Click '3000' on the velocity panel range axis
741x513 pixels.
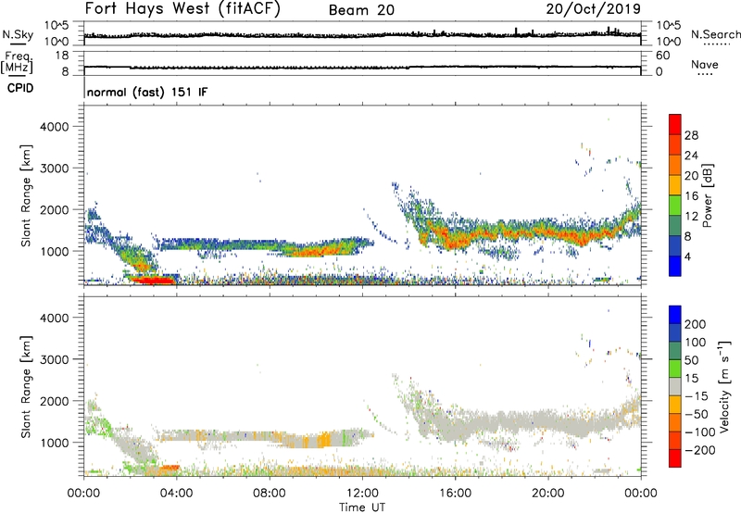pyautogui.click(x=55, y=359)
